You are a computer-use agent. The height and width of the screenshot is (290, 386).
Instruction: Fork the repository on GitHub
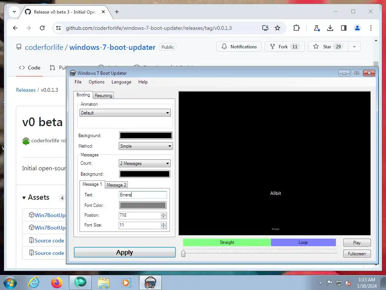pos(285,46)
